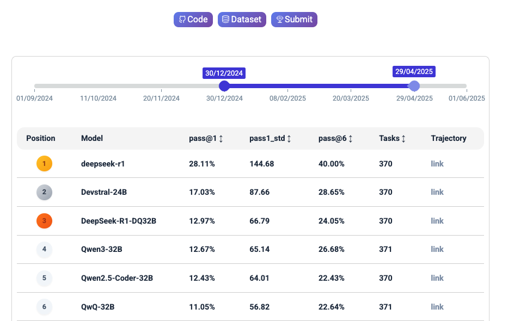Sort by pass@1 column arrow icon
Viewport: 508px width, 321px height.
click(221, 139)
